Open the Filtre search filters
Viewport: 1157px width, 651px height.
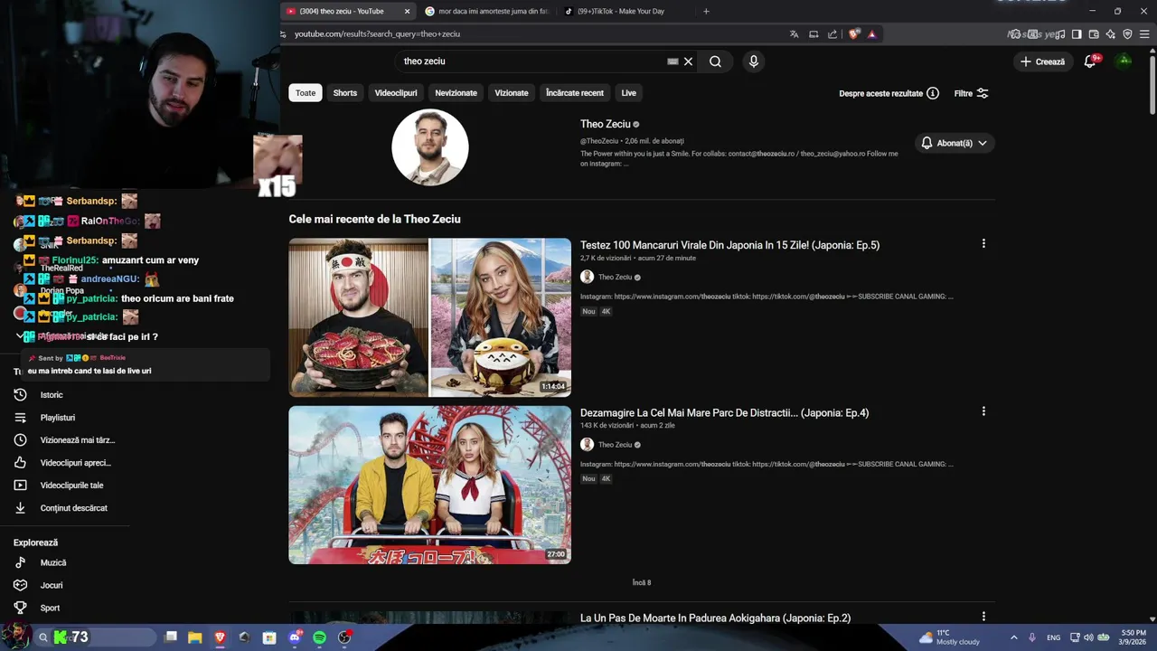pos(971,93)
